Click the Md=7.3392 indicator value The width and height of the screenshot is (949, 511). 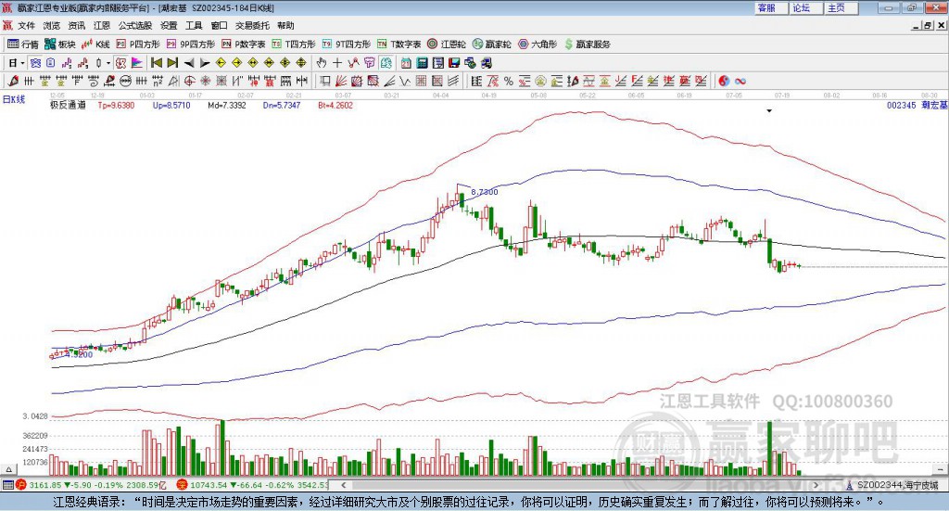pos(227,106)
